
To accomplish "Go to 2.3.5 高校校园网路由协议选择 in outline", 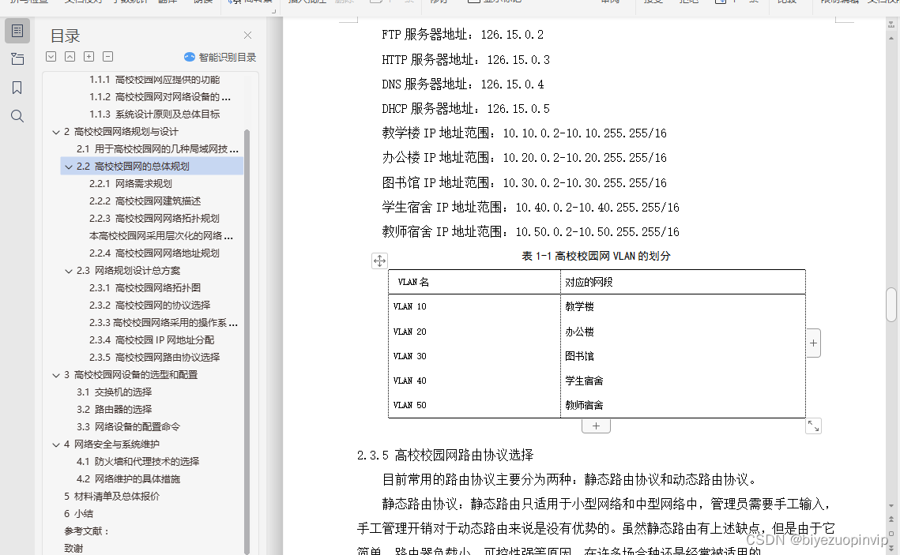I will (154, 357).
